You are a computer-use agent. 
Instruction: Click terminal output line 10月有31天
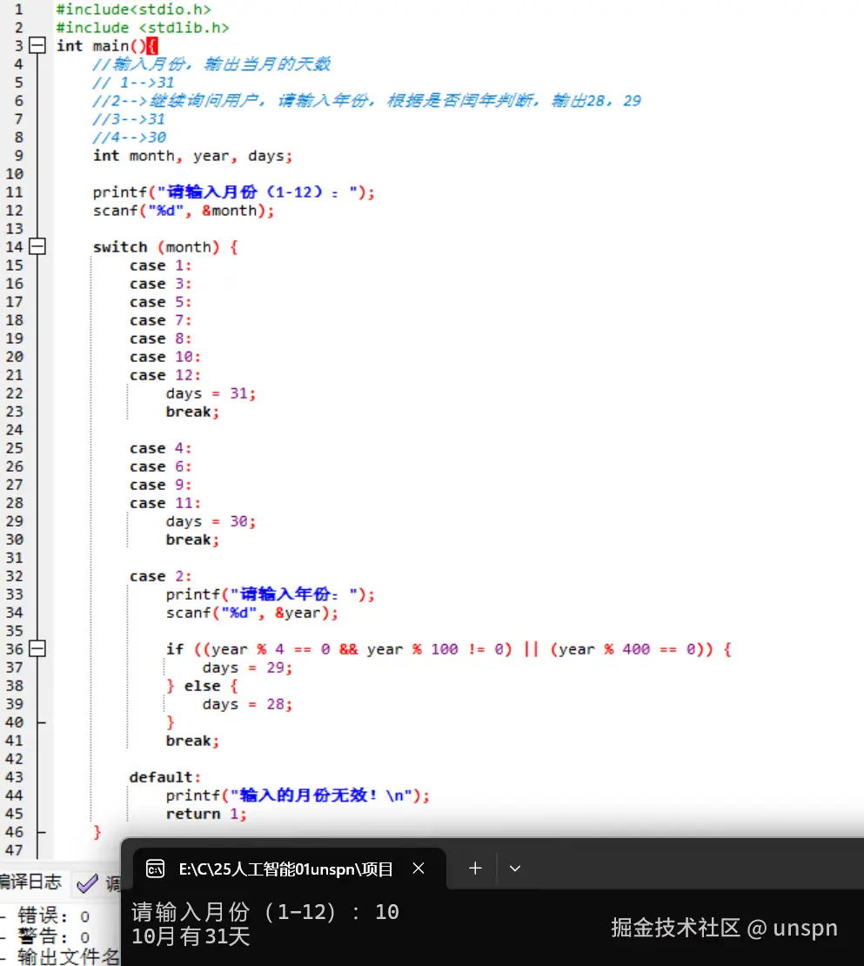tap(191, 937)
